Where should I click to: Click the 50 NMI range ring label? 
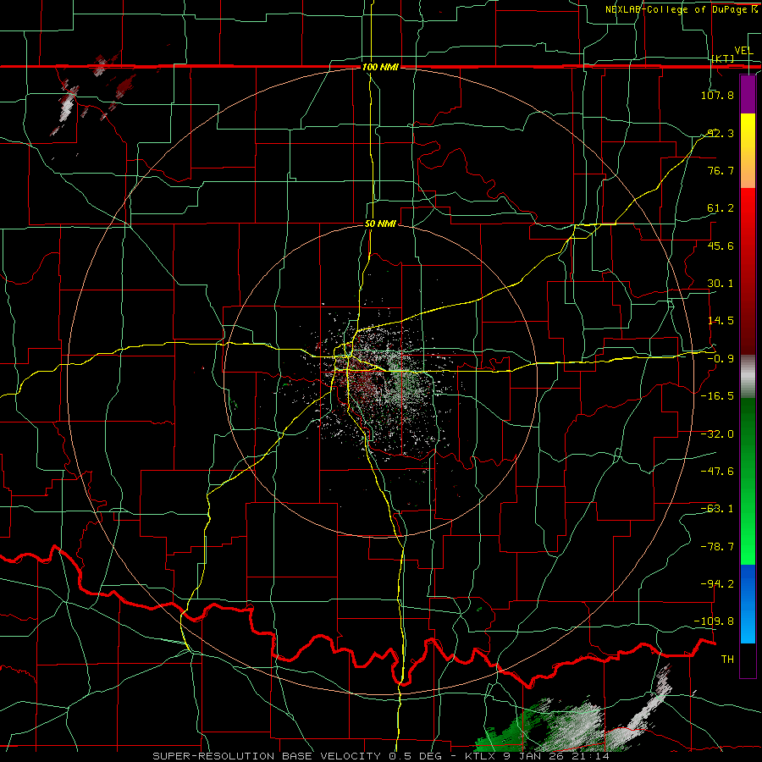tap(380, 224)
